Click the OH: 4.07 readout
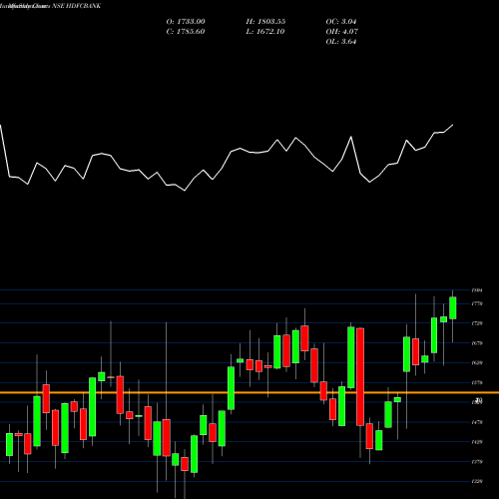The width and height of the screenshot is (499, 499). pyautogui.click(x=342, y=32)
